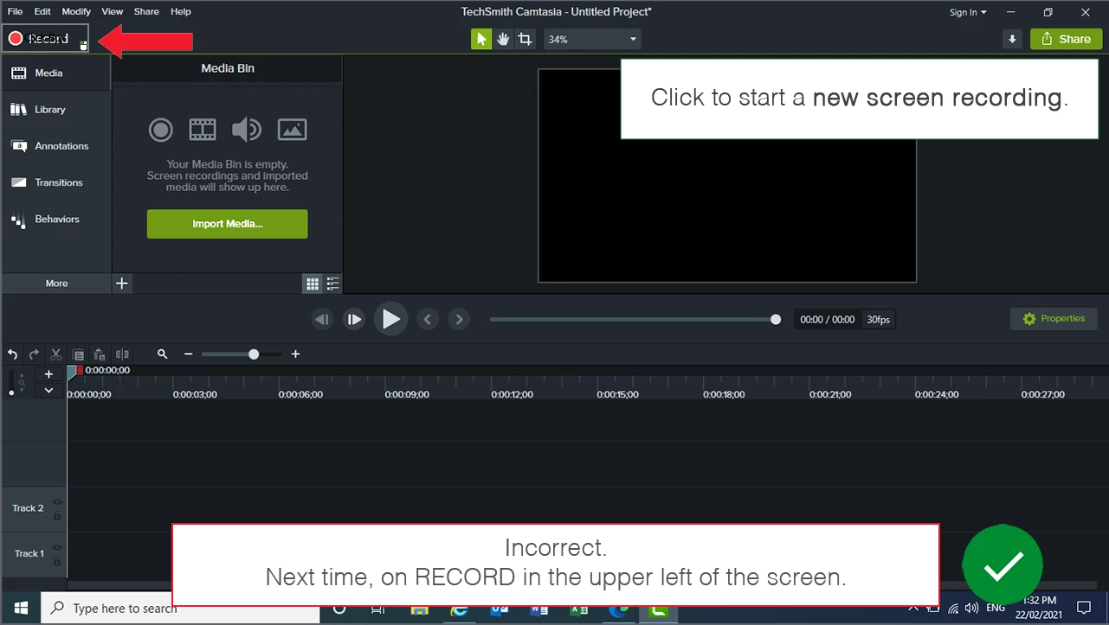Select the Crop tool
Viewport: 1109px width, 625px height.
[x=525, y=39]
